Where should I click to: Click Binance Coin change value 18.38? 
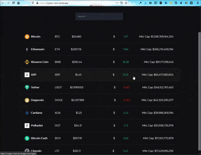pos(126,62)
